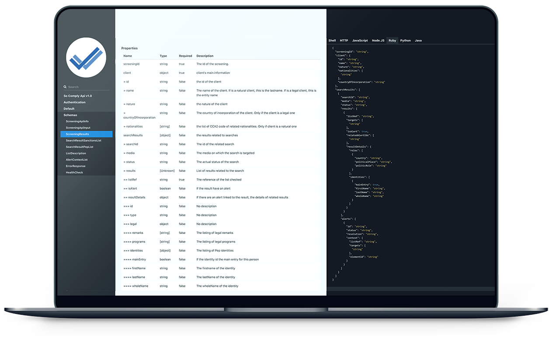Click the "politicalPlace" line in the code sample
Screen dimensions: 559x338
pos(373,162)
